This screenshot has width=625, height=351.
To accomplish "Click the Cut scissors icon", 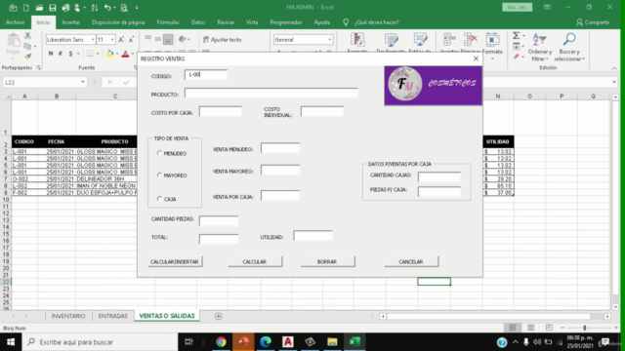I will coord(27,36).
